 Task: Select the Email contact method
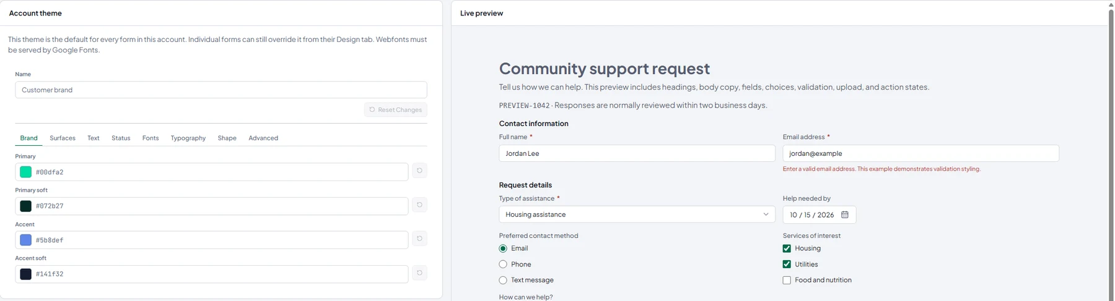(503, 248)
